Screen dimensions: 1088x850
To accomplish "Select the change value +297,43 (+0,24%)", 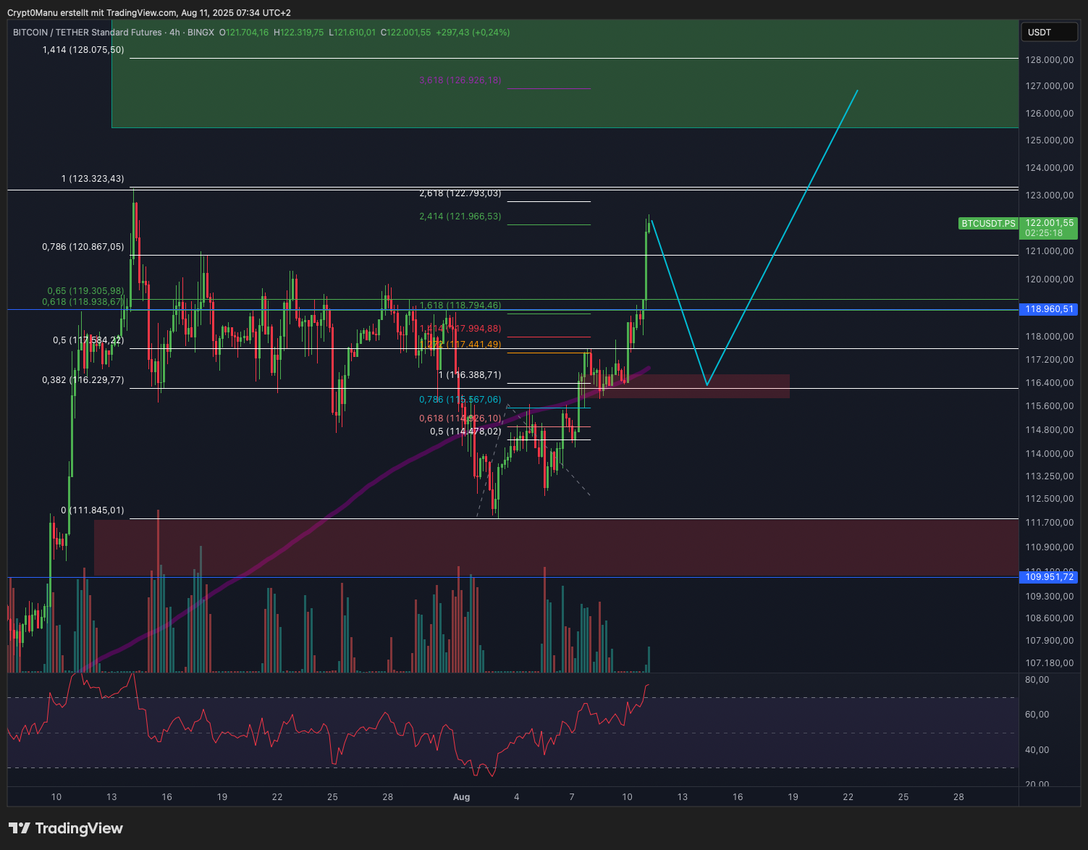I will click(x=473, y=33).
